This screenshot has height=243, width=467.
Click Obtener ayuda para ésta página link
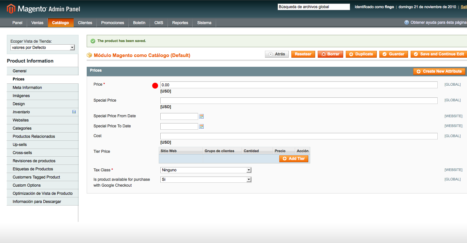(x=439, y=22)
